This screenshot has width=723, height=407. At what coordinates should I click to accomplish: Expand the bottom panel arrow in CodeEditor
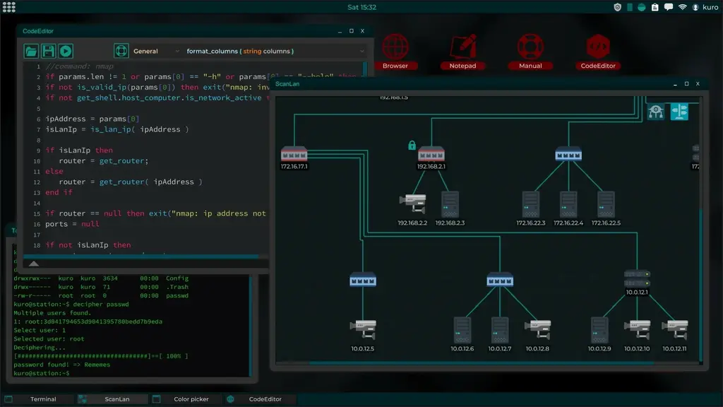[33, 264]
